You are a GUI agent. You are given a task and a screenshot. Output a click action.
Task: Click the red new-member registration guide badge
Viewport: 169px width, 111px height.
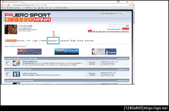point(90,31)
